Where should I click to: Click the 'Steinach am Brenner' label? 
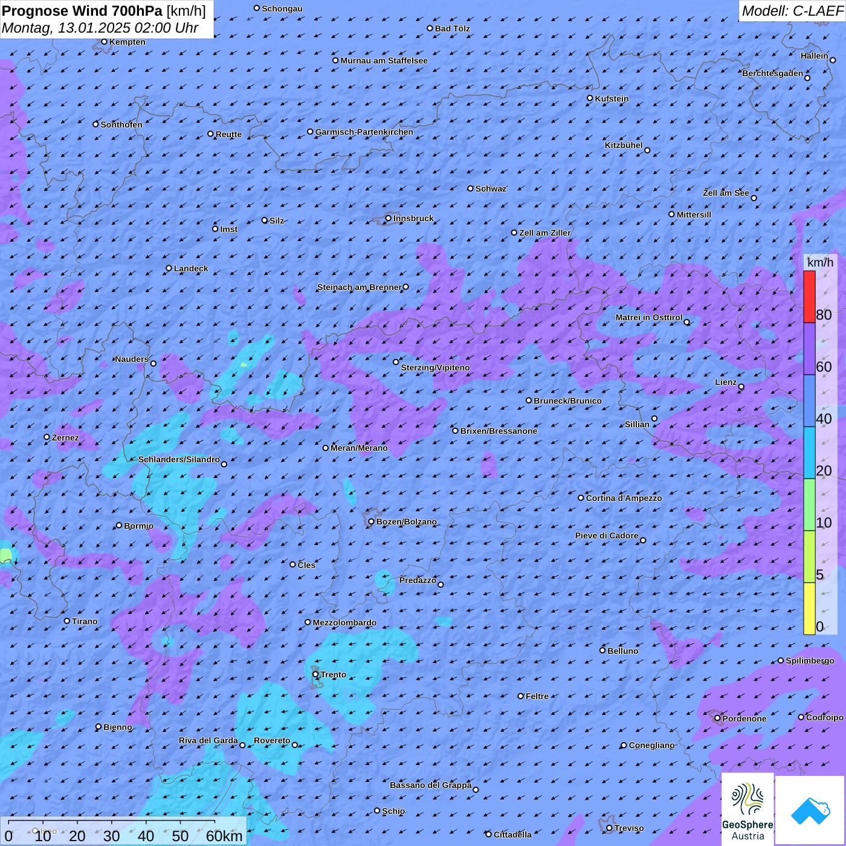(359, 287)
